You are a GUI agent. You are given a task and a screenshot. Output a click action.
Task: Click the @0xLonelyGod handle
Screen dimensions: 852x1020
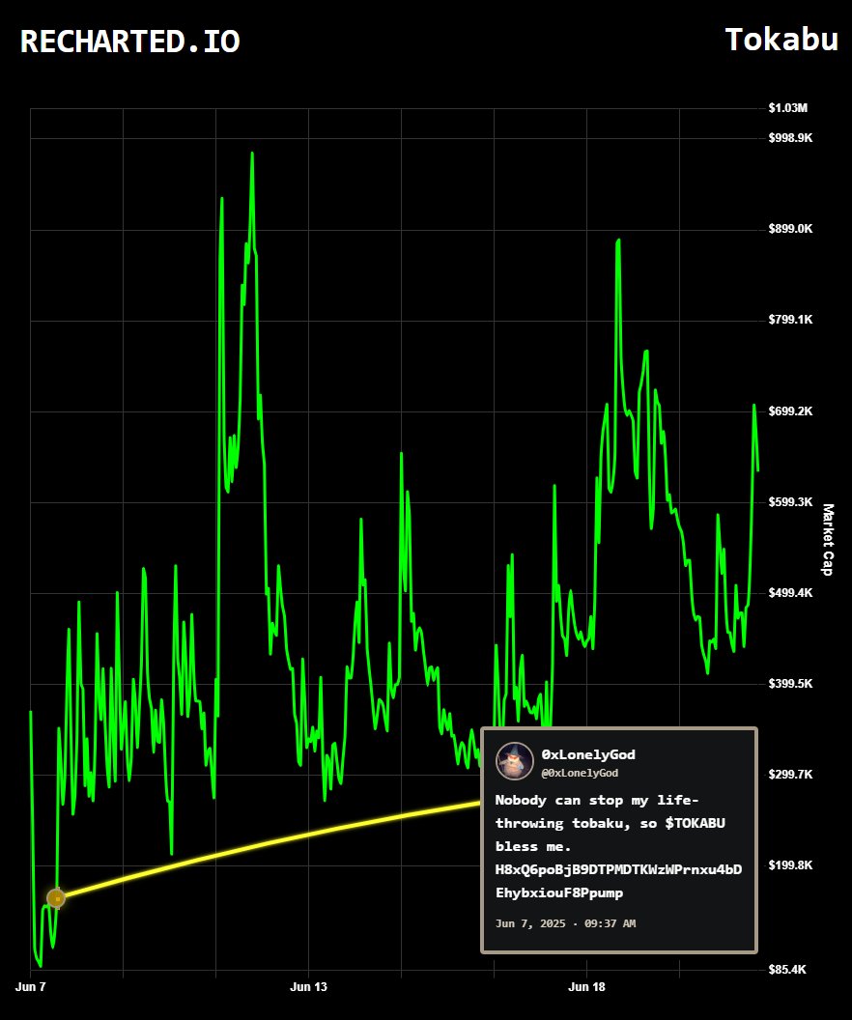[580, 773]
